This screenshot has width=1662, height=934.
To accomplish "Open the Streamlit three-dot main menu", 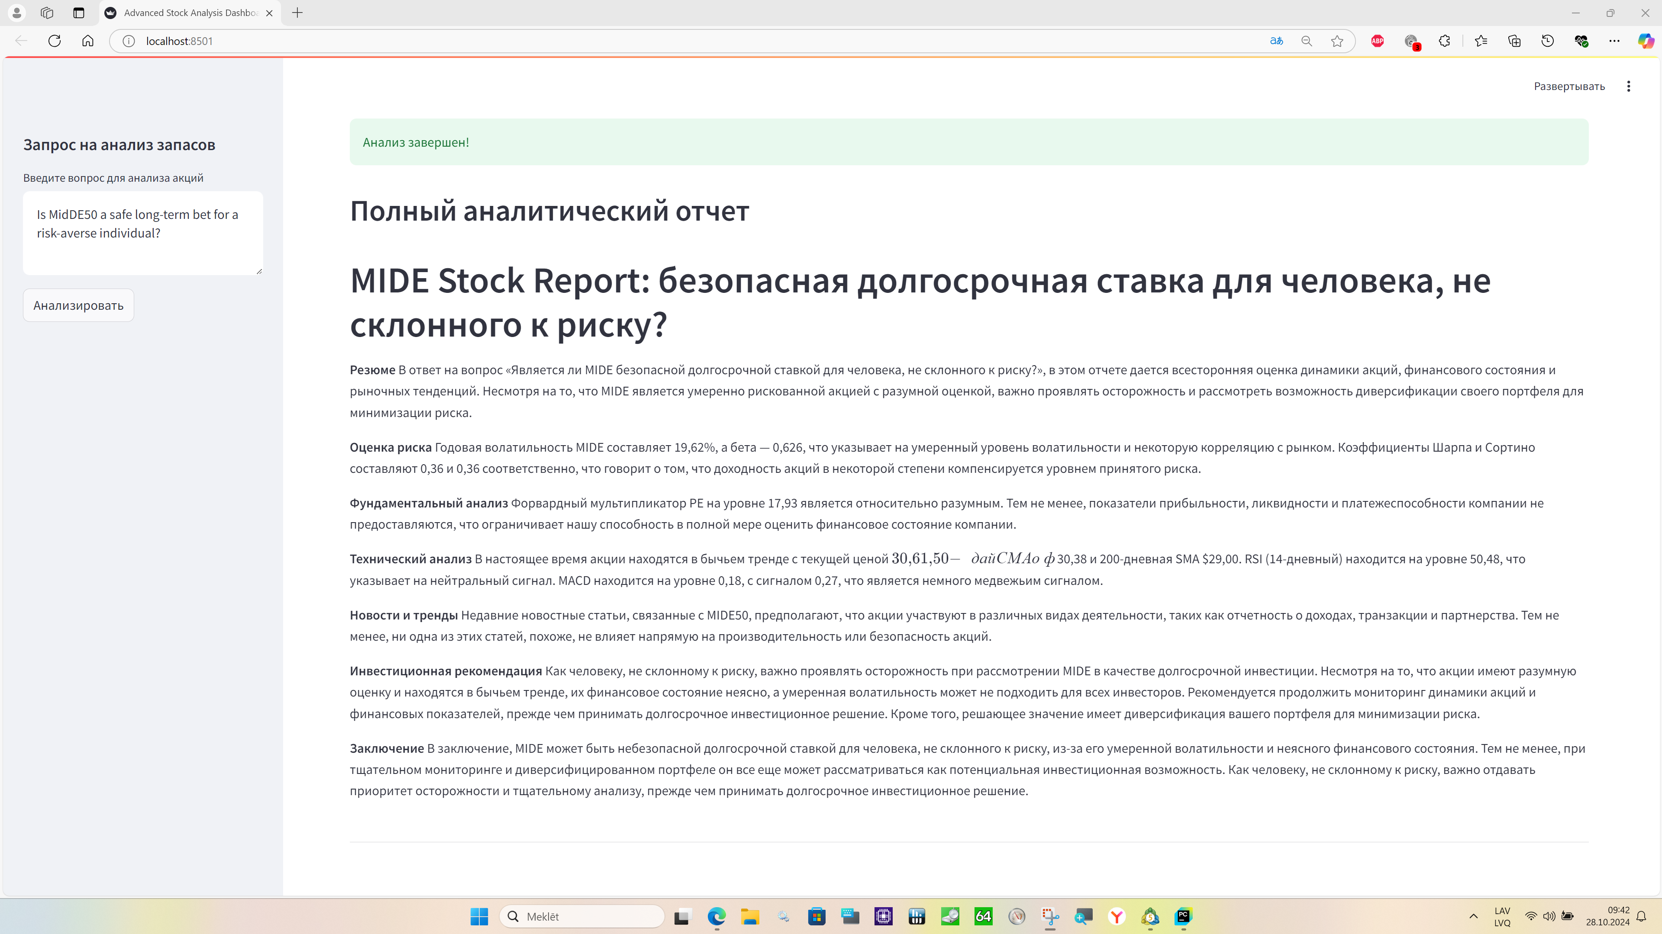I will (1629, 87).
